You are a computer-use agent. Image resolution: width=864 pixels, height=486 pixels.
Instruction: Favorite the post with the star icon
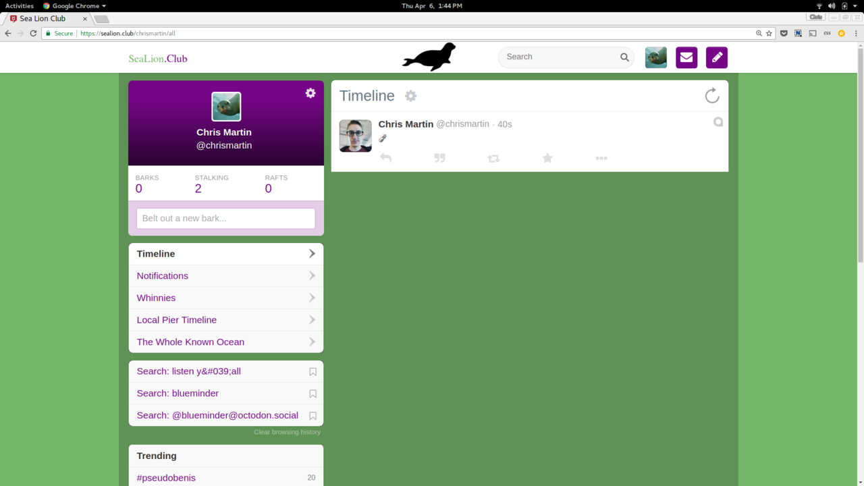coord(547,158)
